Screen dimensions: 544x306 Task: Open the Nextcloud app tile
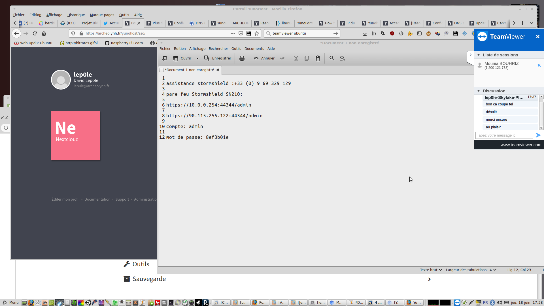click(75, 136)
